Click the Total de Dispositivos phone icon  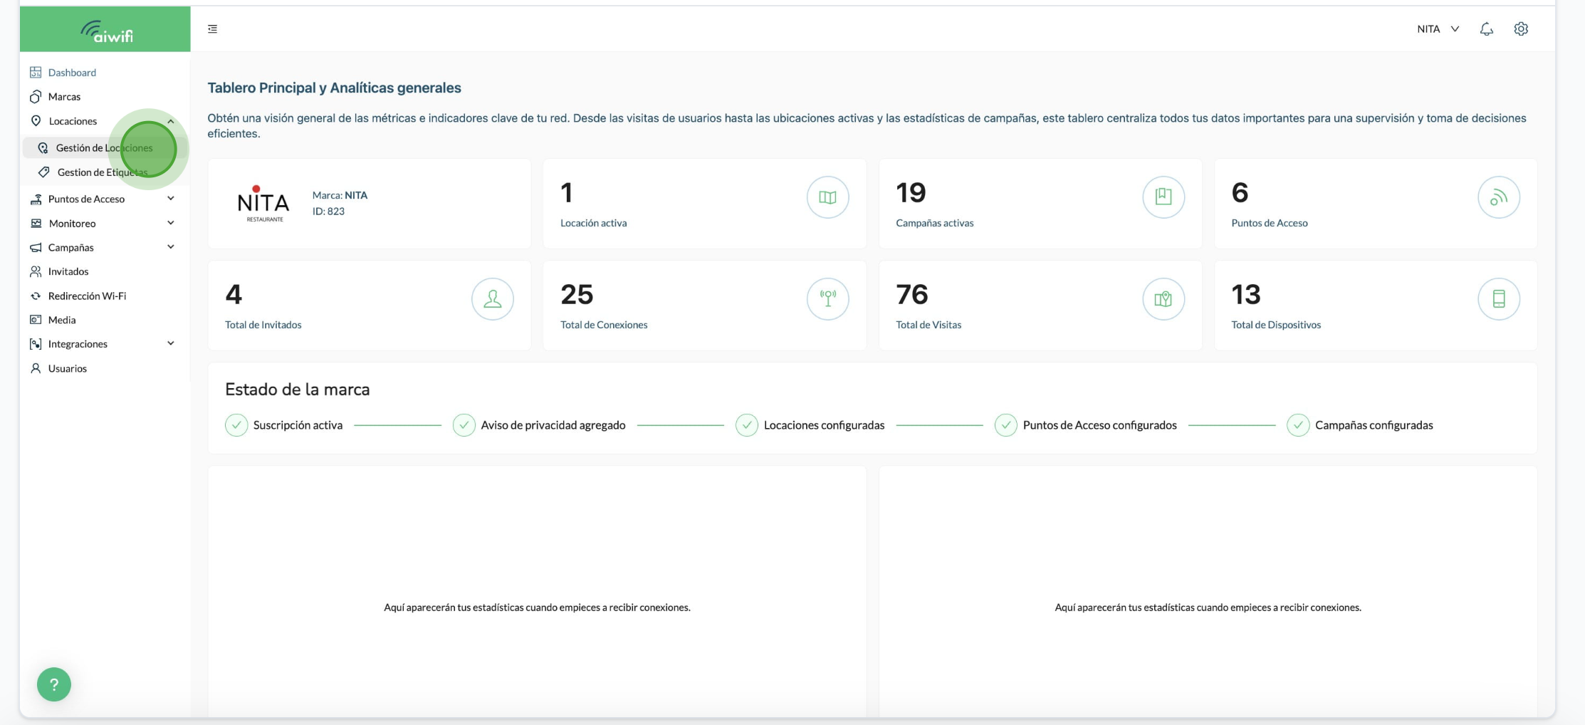click(1499, 299)
